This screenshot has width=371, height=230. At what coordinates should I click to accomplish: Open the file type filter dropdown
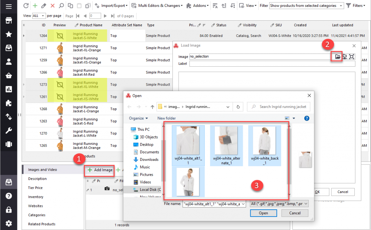tap(279, 204)
